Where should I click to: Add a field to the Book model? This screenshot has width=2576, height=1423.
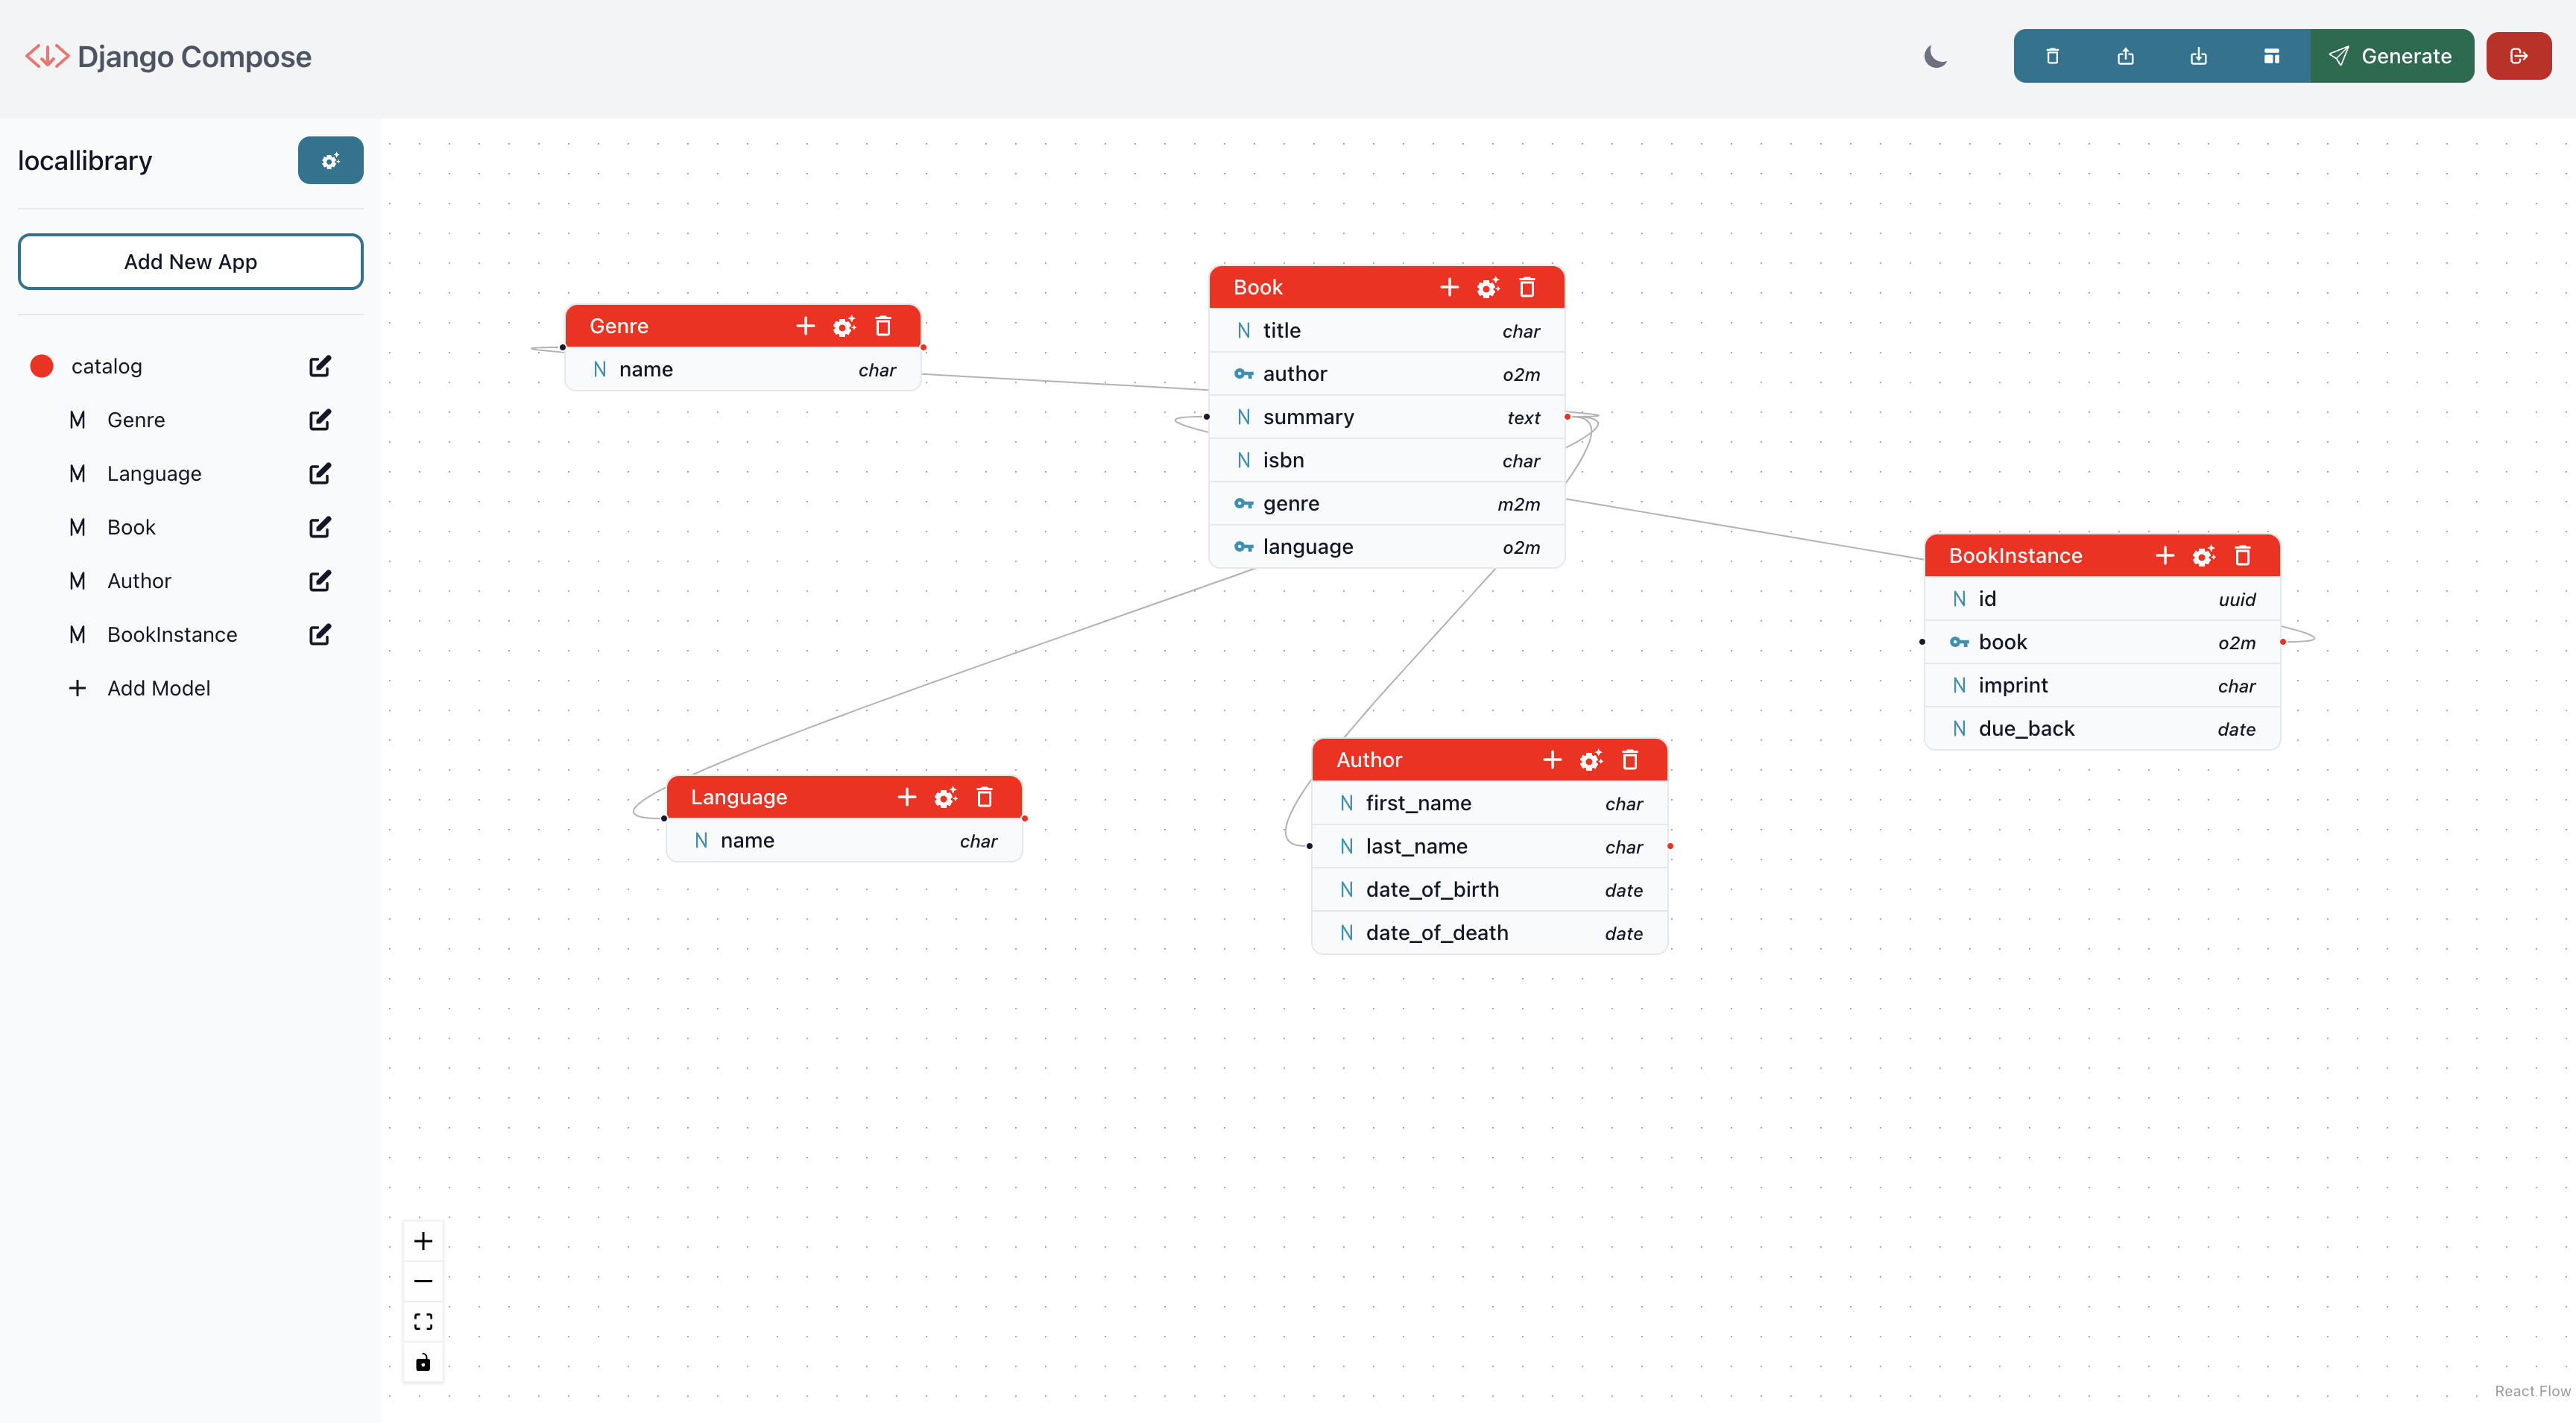click(1450, 287)
